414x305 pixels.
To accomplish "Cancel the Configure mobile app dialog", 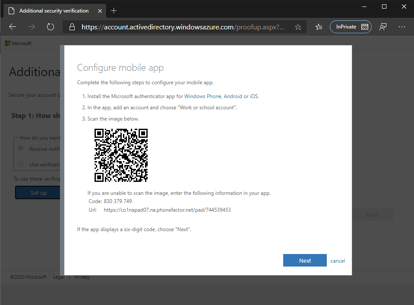I will (x=338, y=261).
